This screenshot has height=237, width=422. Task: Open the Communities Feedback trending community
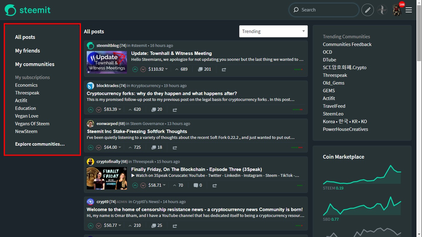347,44
